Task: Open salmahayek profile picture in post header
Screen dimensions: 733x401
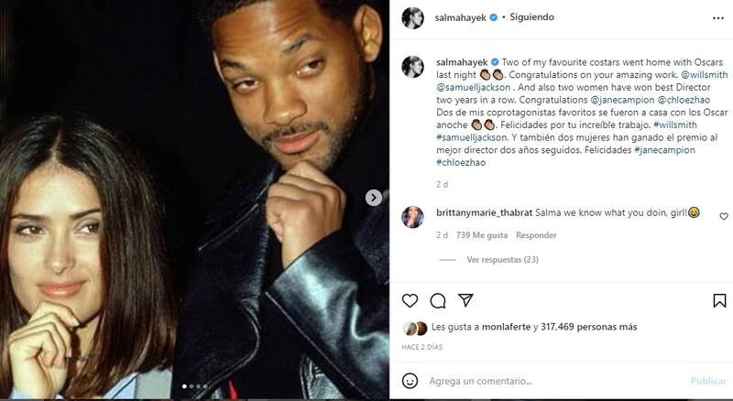Action: point(411,17)
